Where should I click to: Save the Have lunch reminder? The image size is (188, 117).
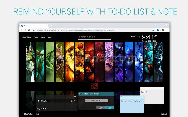(110, 108)
